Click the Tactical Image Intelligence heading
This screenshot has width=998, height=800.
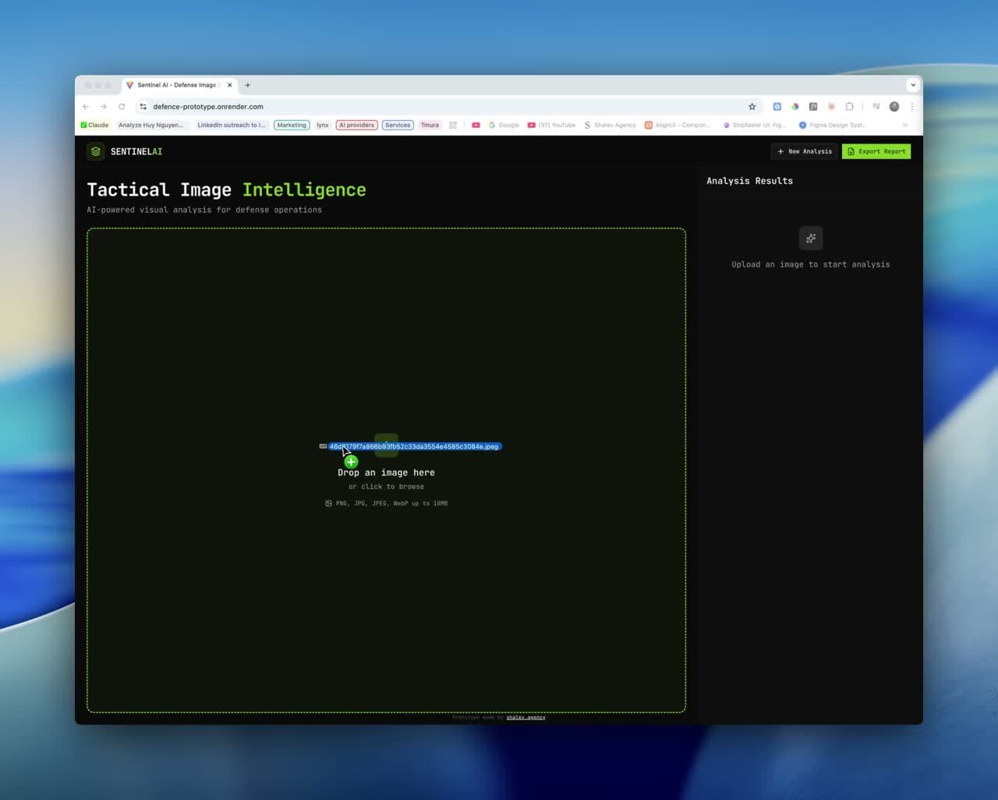(x=226, y=189)
